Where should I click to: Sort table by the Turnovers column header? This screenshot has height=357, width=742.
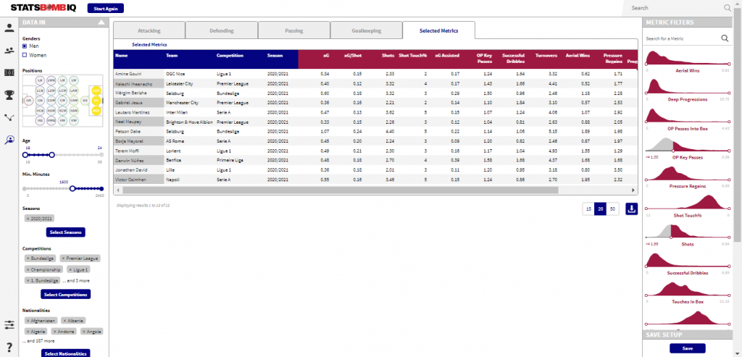(x=546, y=55)
